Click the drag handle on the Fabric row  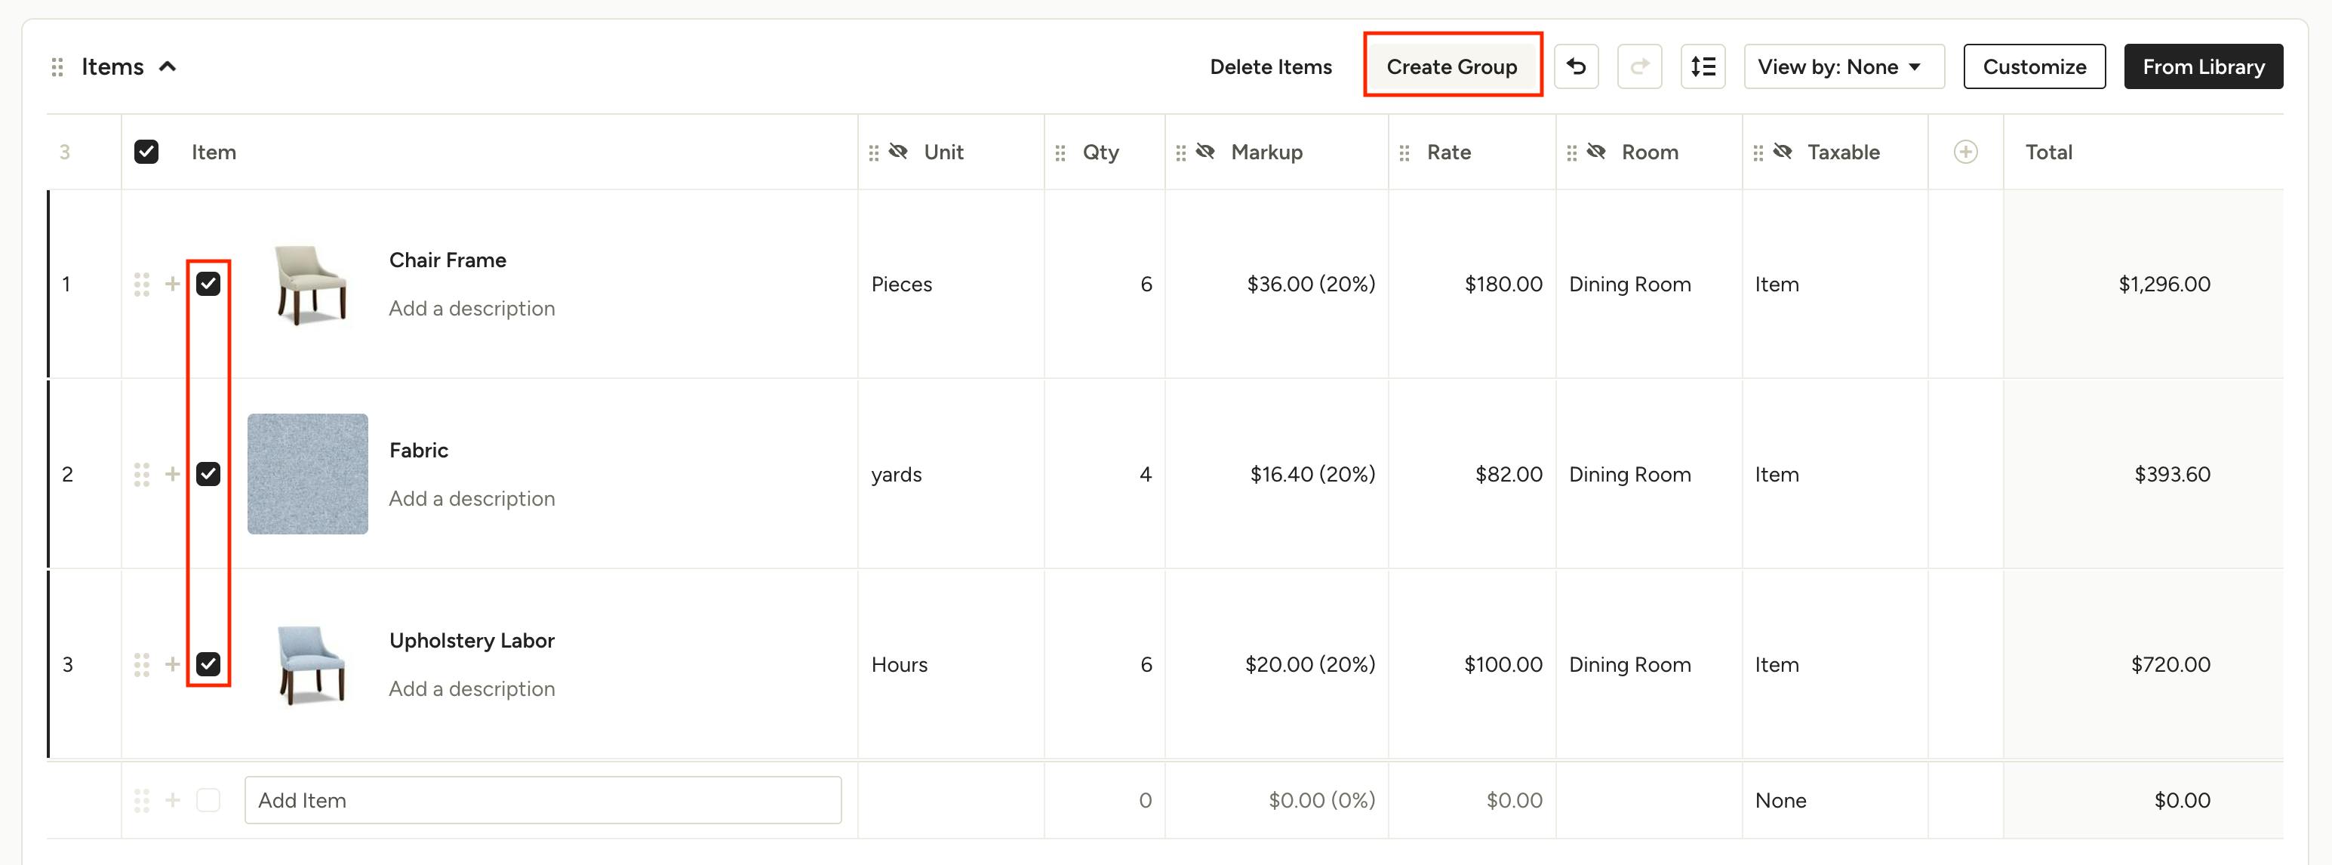point(141,474)
